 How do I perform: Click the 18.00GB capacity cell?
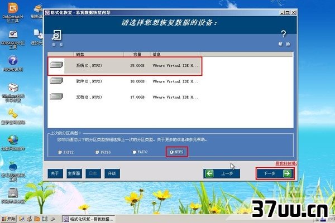click(x=137, y=81)
